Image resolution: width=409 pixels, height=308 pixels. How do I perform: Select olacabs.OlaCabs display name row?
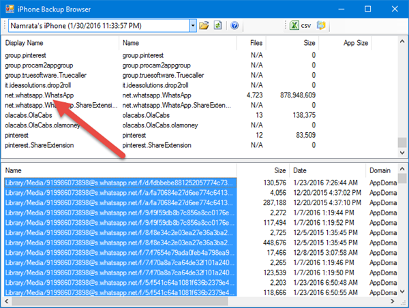coord(28,115)
